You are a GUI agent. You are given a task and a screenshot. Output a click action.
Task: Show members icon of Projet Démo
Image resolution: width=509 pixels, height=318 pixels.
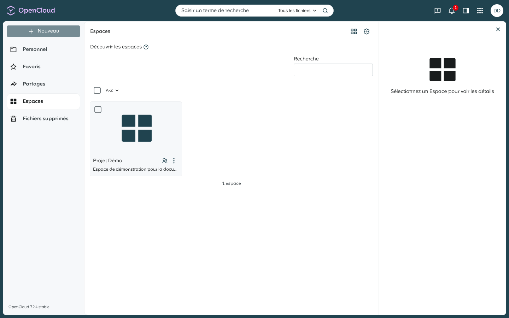tap(165, 161)
